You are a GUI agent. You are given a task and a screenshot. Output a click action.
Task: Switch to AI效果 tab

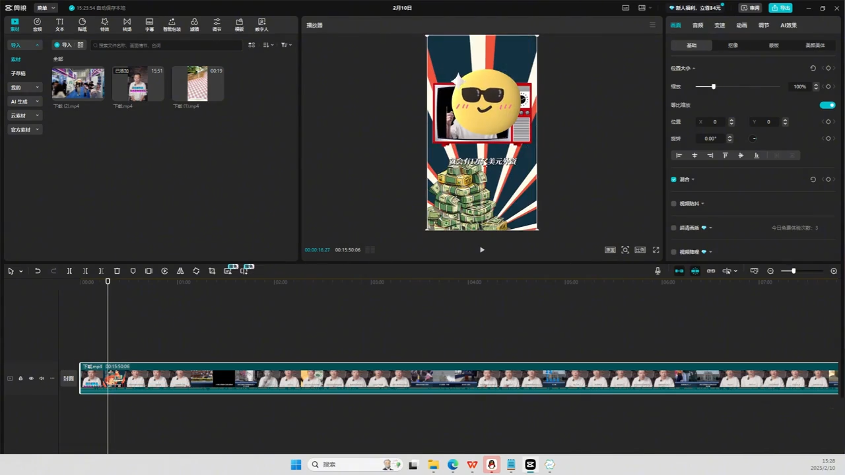pos(788,25)
